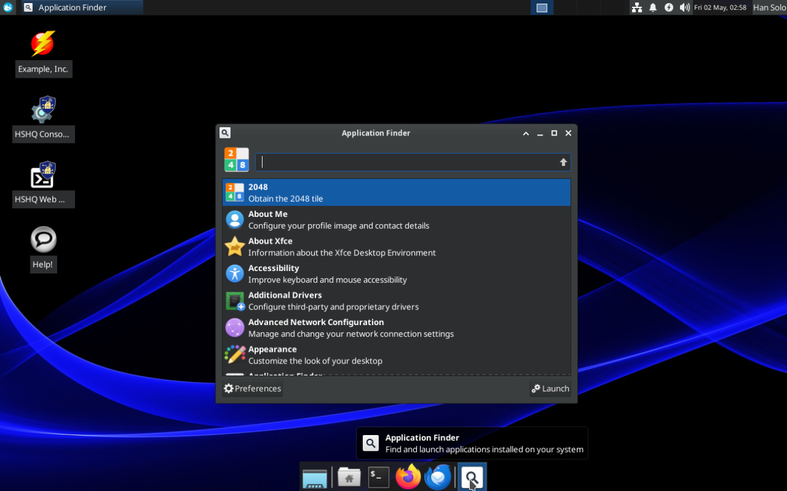This screenshot has width=787, height=491.
Task: Expand the Application Finder view arrow
Action: click(x=563, y=162)
